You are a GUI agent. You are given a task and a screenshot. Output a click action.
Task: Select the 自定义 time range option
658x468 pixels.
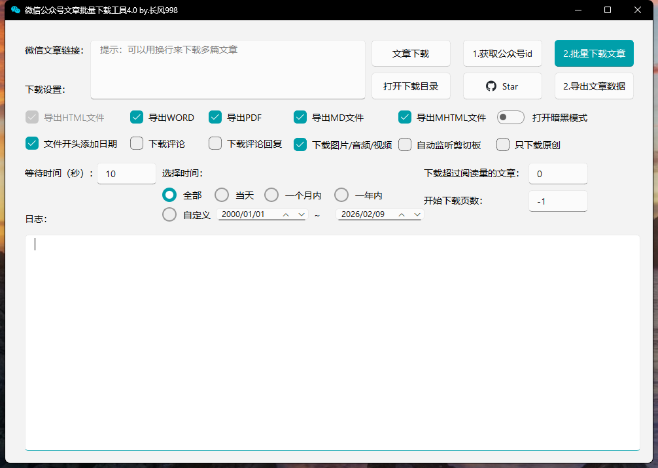[x=169, y=214]
